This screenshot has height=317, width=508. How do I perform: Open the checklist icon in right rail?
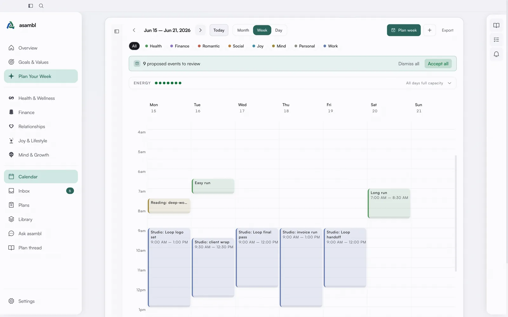tap(496, 40)
